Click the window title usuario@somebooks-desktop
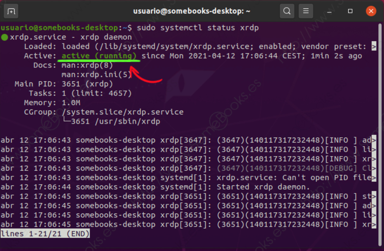Viewport: 384px width, 251px height. click(x=192, y=11)
